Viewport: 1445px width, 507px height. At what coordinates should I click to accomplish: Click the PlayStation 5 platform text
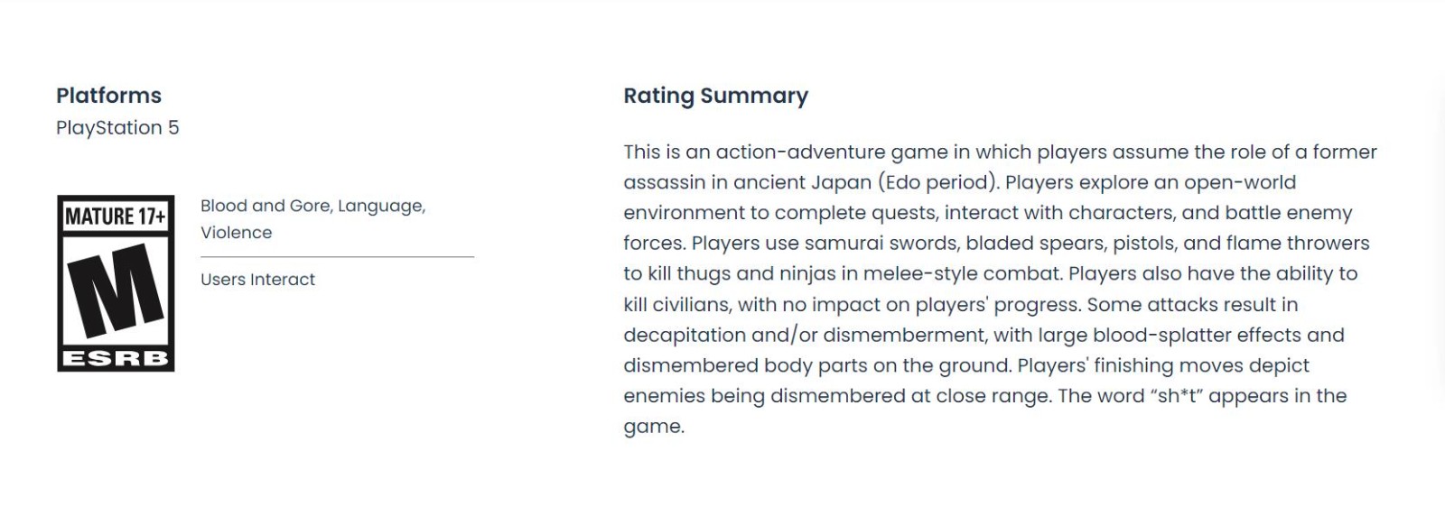tap(117, 128)
